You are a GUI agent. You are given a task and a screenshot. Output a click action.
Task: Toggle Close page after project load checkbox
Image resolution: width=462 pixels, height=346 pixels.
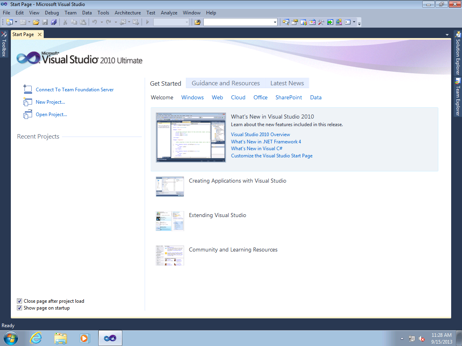19,301
